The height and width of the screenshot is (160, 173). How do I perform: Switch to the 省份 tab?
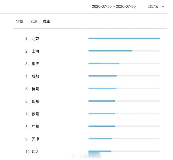[x=20, y=21]
